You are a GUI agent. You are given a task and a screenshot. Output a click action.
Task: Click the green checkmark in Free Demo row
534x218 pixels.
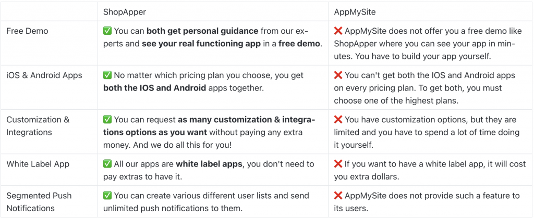point(107,31)
